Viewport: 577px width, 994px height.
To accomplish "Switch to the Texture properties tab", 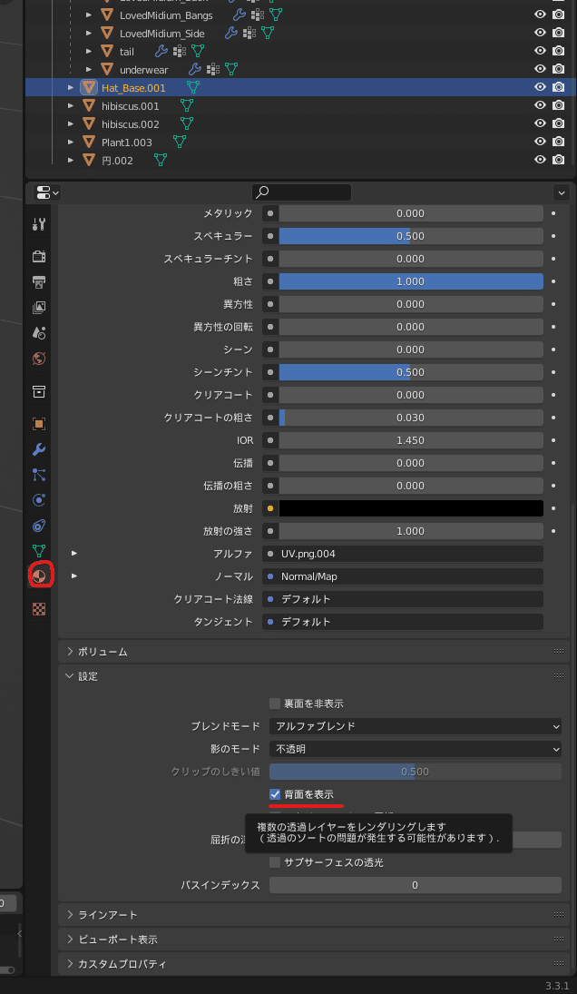I will tap(39, 609).
